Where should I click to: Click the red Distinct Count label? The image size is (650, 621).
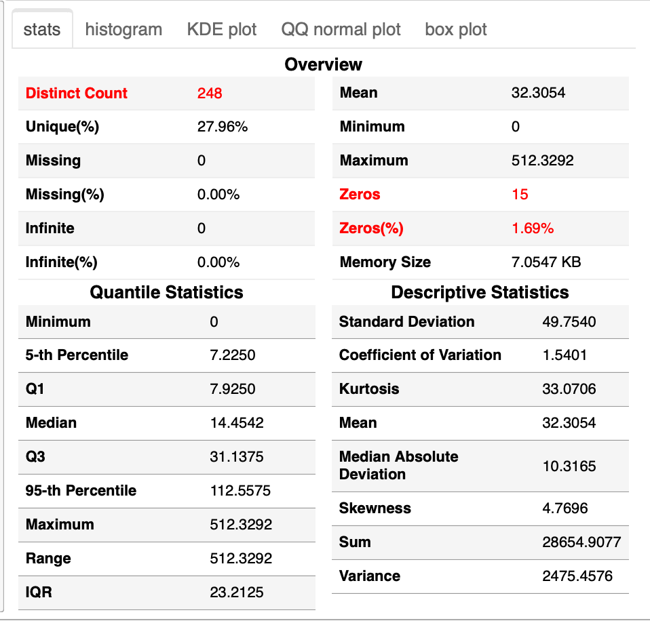click(x=76, y=93)
